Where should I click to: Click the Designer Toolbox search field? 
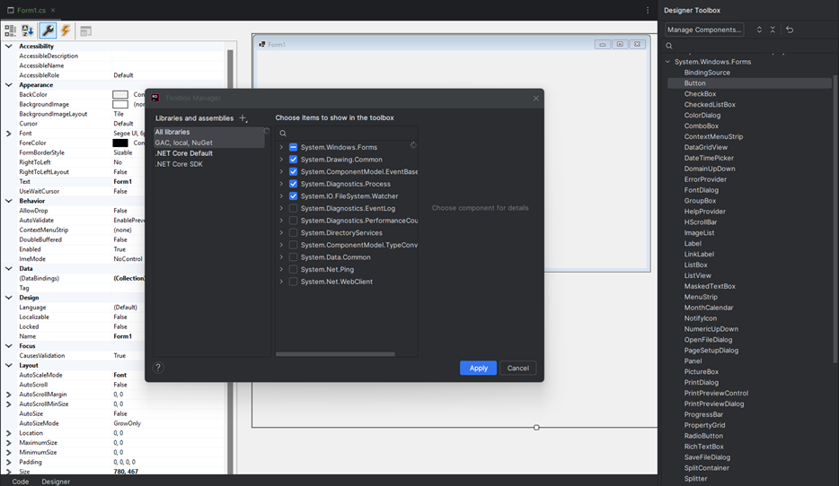click(x=749, y=46)
